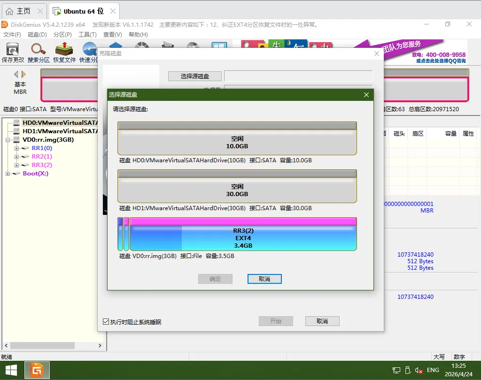
Task: Close the 克隆磁盘 dialog
Action: pos(377,53)
